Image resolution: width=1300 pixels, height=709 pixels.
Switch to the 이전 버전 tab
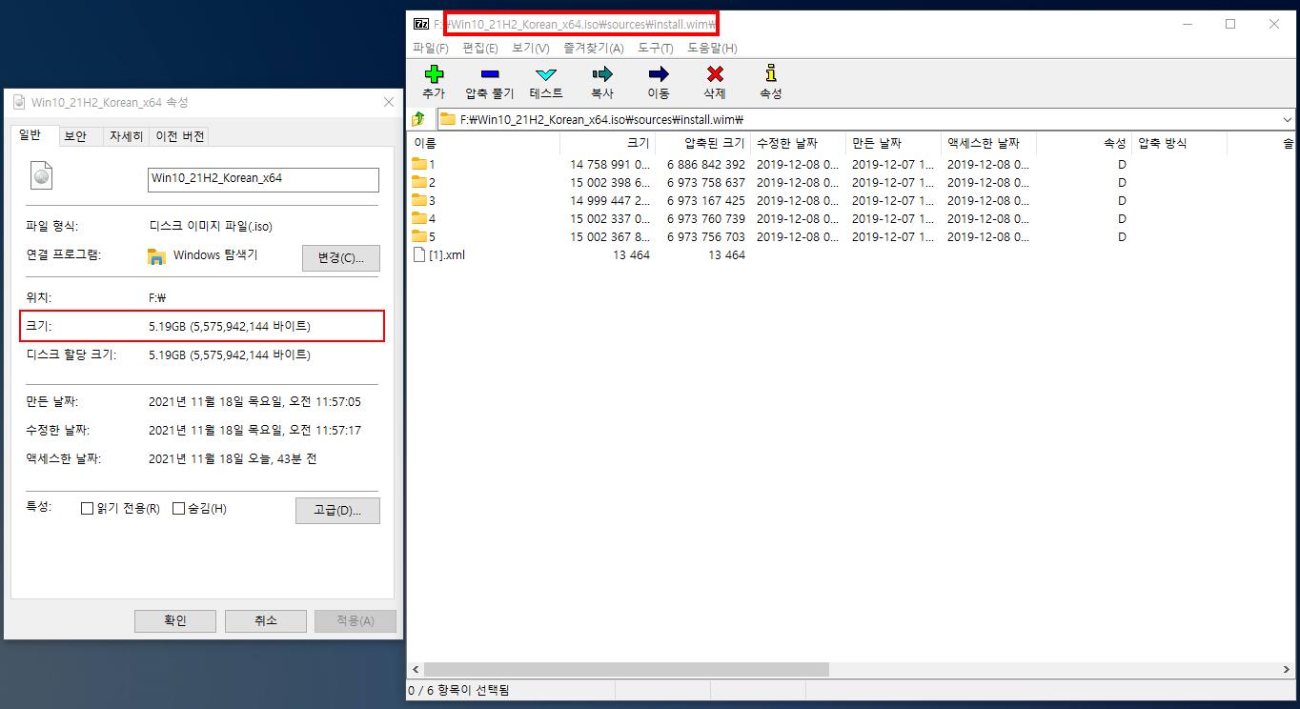coord(179,136)
